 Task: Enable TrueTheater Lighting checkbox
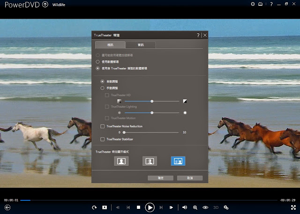point(107,107)
